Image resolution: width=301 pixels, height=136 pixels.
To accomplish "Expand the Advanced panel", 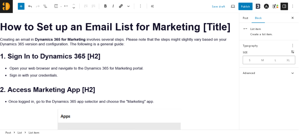I will [x=269, y=73].
